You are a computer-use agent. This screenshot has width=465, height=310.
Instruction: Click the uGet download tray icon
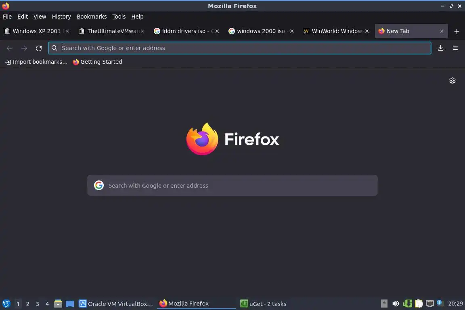pyautogui.click(x=407, y=304)
